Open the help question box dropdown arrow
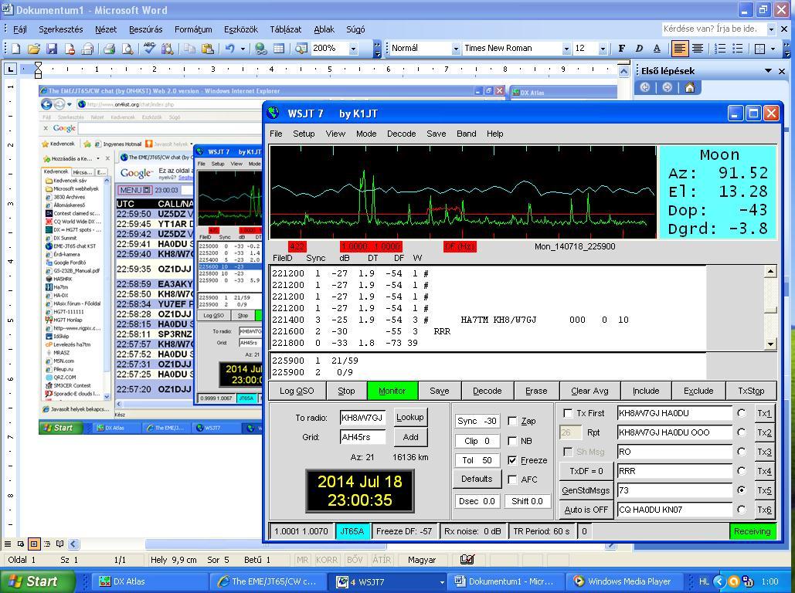The image size is (795, 593). pyautogui.click(x=771, y=29)
